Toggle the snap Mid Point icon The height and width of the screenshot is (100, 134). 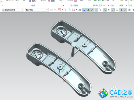(96, 10)
